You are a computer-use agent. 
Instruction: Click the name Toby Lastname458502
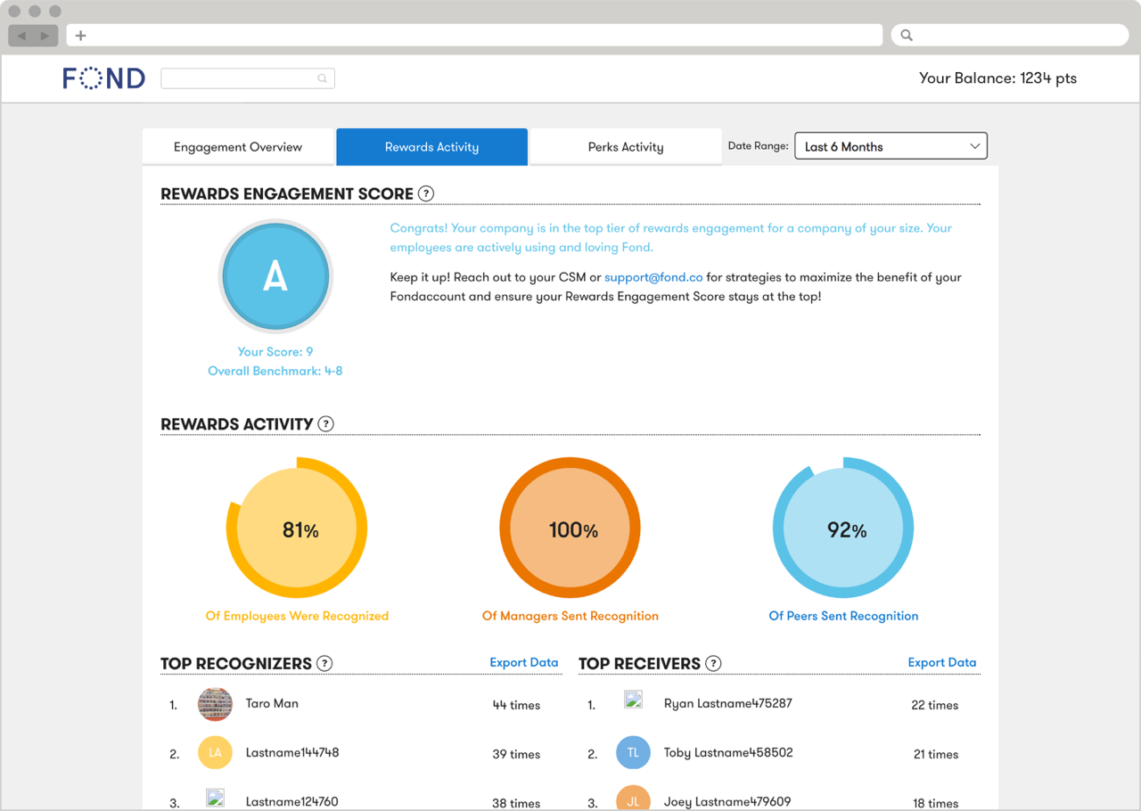(728, 752)
